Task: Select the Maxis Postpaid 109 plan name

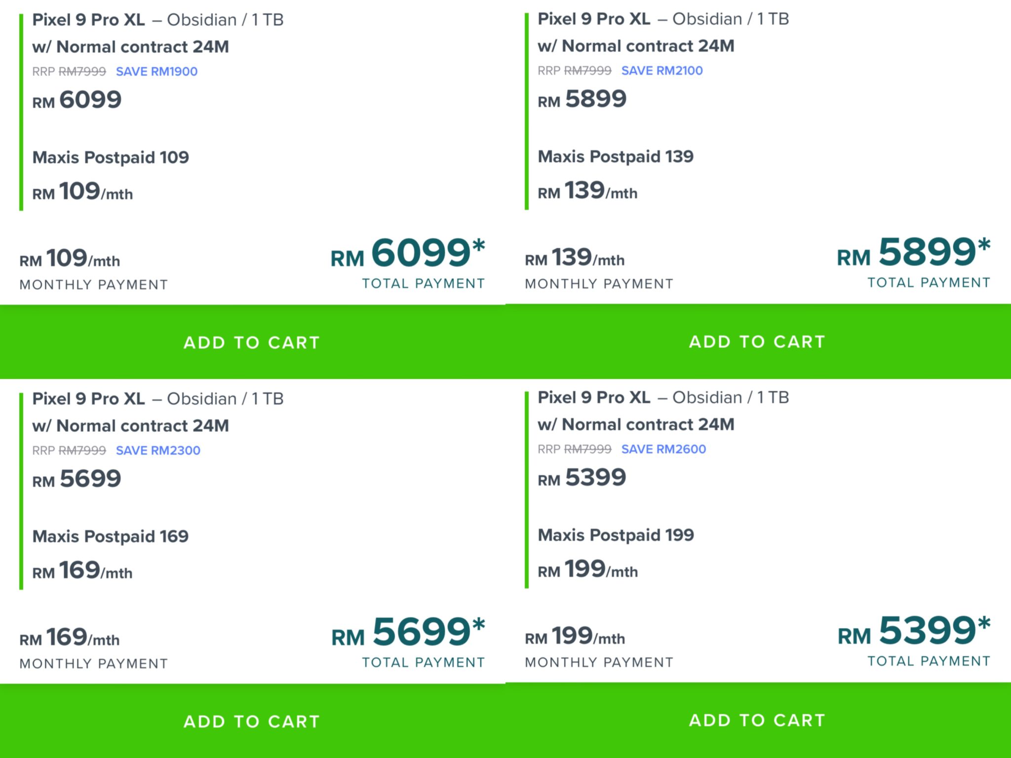Action: 111,157
